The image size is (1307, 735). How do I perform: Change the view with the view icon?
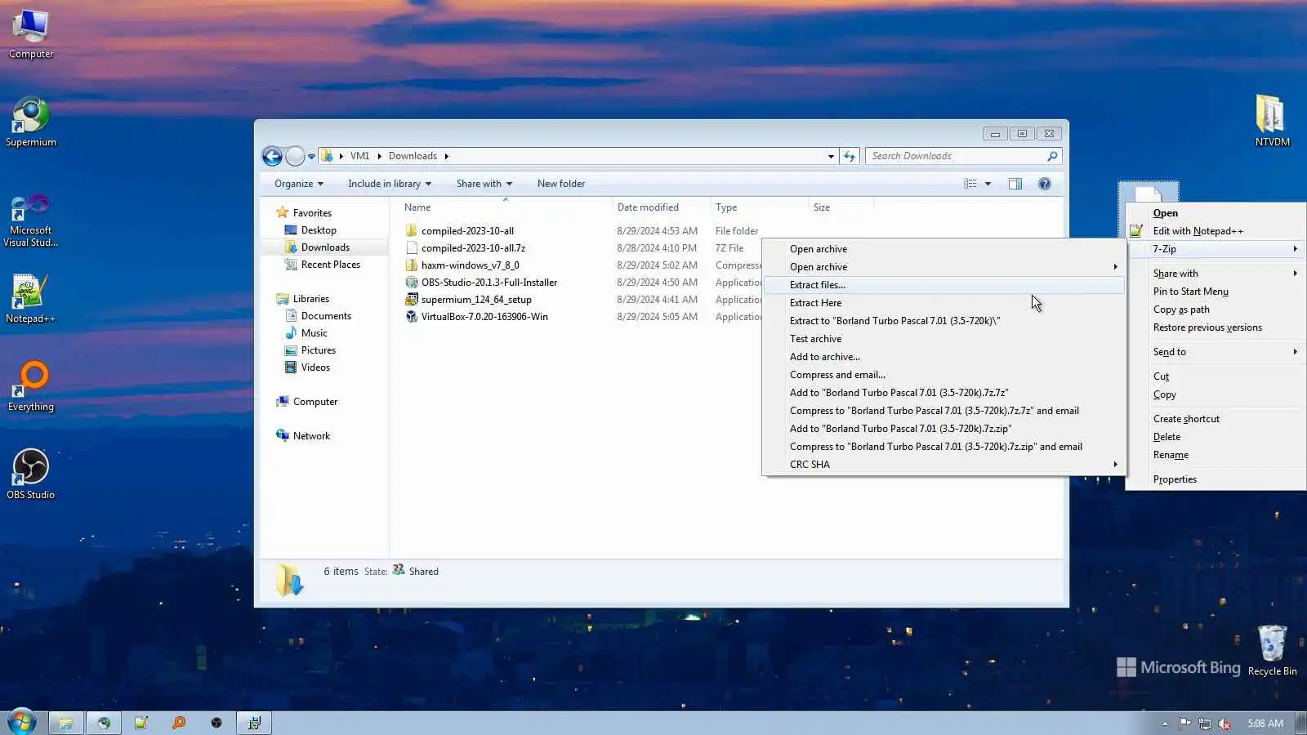coord(970,184)
